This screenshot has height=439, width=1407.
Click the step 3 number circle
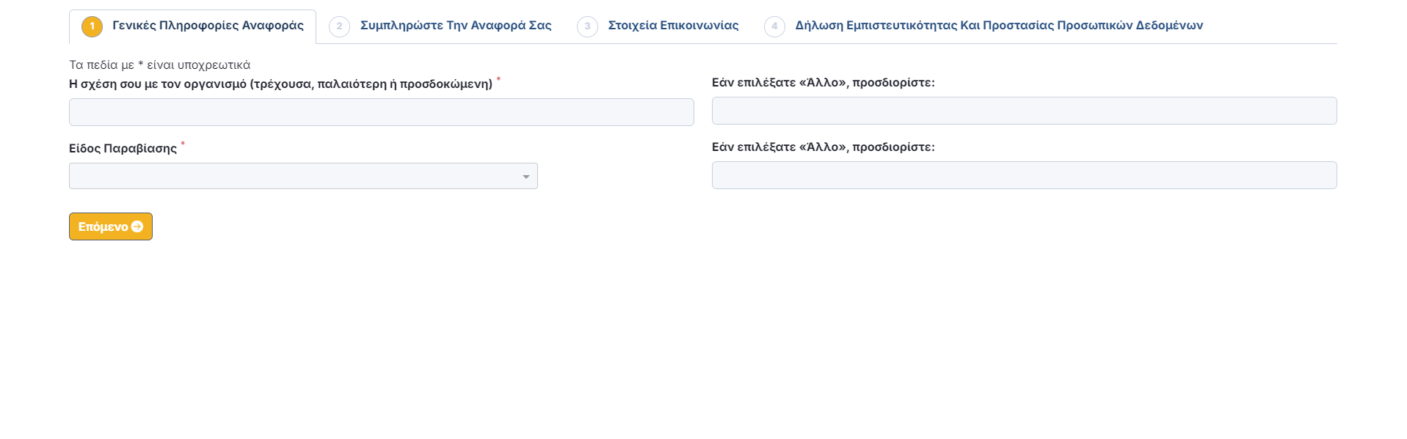click(587, 26)
